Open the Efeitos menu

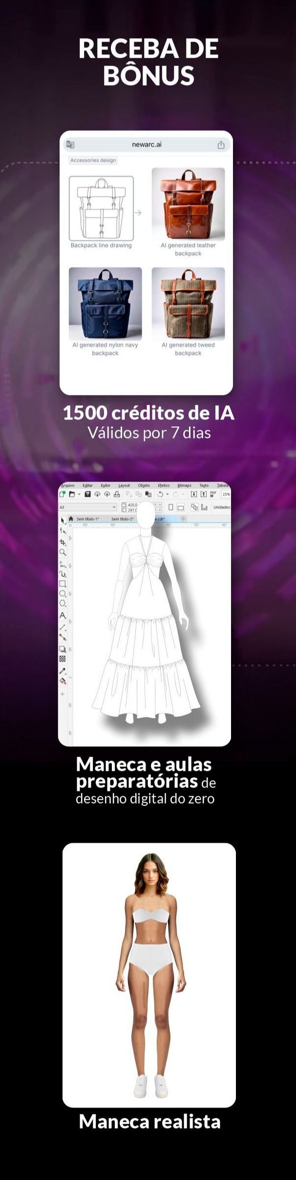[x=164, y=486]
